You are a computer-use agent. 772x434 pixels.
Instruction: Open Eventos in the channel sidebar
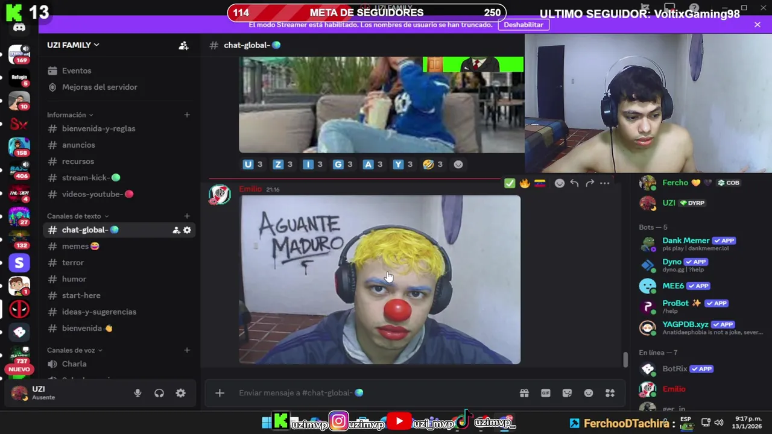tap(77, 71)
